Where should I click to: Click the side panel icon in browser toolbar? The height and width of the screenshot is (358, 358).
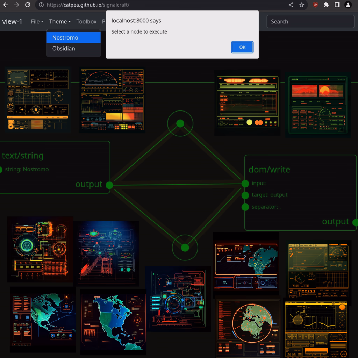click(x=337, y=5)
